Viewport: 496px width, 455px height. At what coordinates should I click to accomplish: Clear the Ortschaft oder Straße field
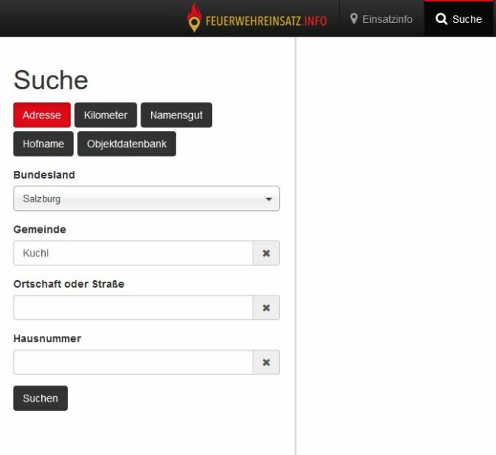266,308
